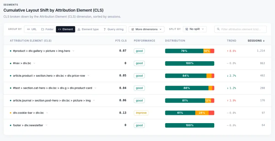Screen dimensions: 275x141
Task: Click the search magnifier icon in the filter box
Action: coord(218,29)
